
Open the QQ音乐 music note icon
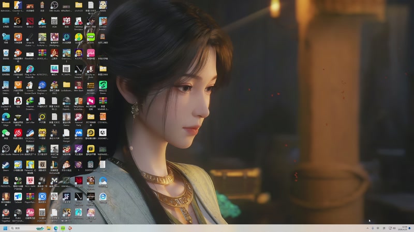point(79,37)
